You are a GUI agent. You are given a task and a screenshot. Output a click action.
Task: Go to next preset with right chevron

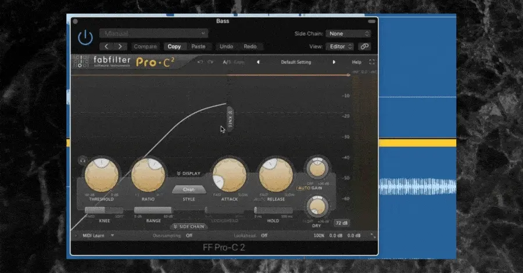click(120, 46)
